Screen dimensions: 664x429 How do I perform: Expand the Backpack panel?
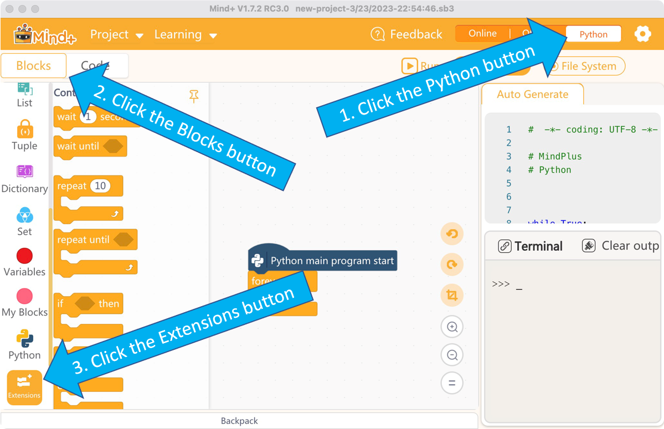[x=239, y=421]
